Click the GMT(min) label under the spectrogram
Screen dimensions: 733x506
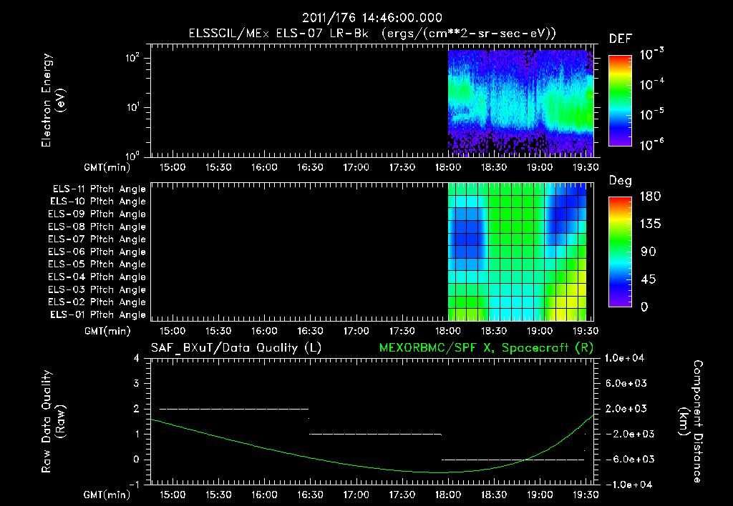click(107, 168)
